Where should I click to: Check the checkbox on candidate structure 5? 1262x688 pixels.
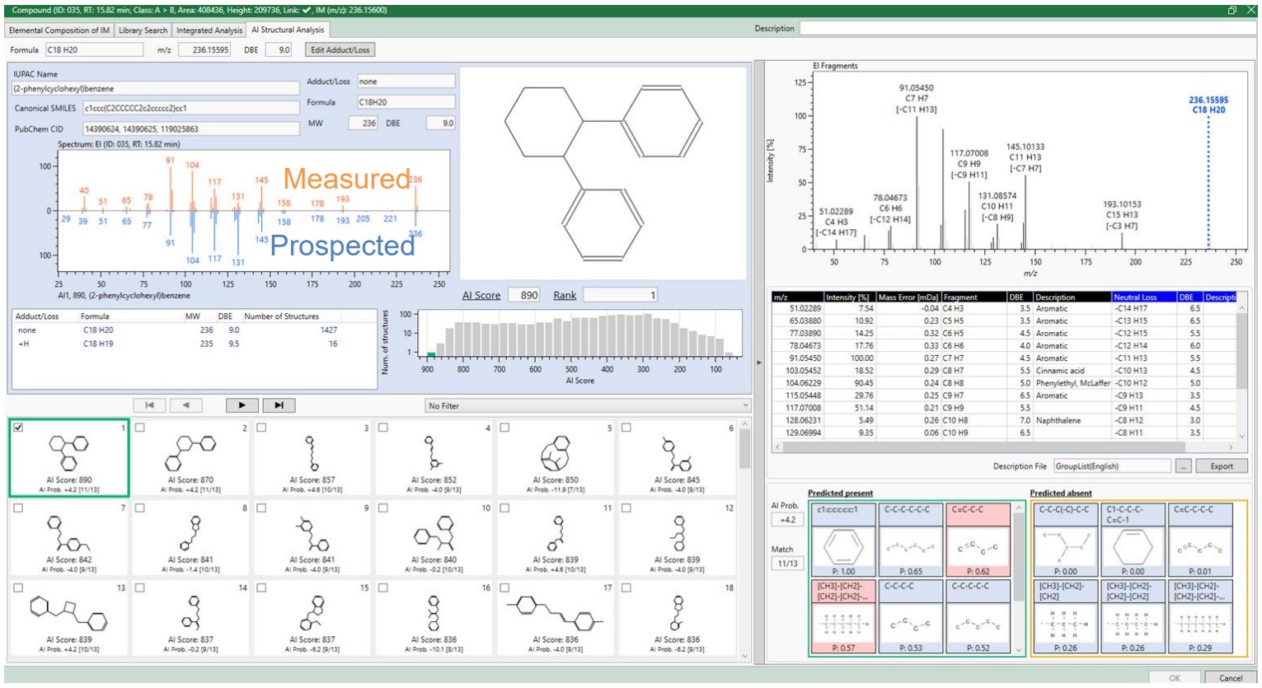(504, 428)
